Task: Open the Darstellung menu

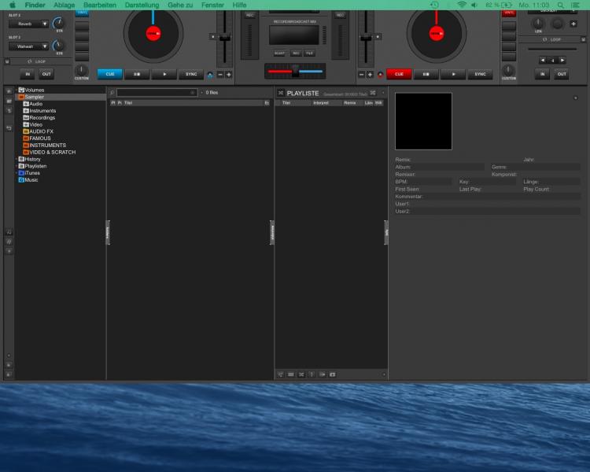Action: coord(142,5)
